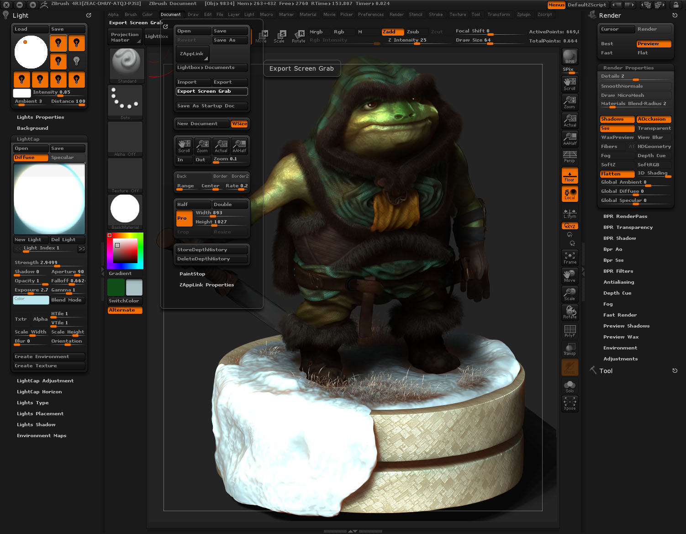Expand the Environment Maps section

click(x=42, y=436)
